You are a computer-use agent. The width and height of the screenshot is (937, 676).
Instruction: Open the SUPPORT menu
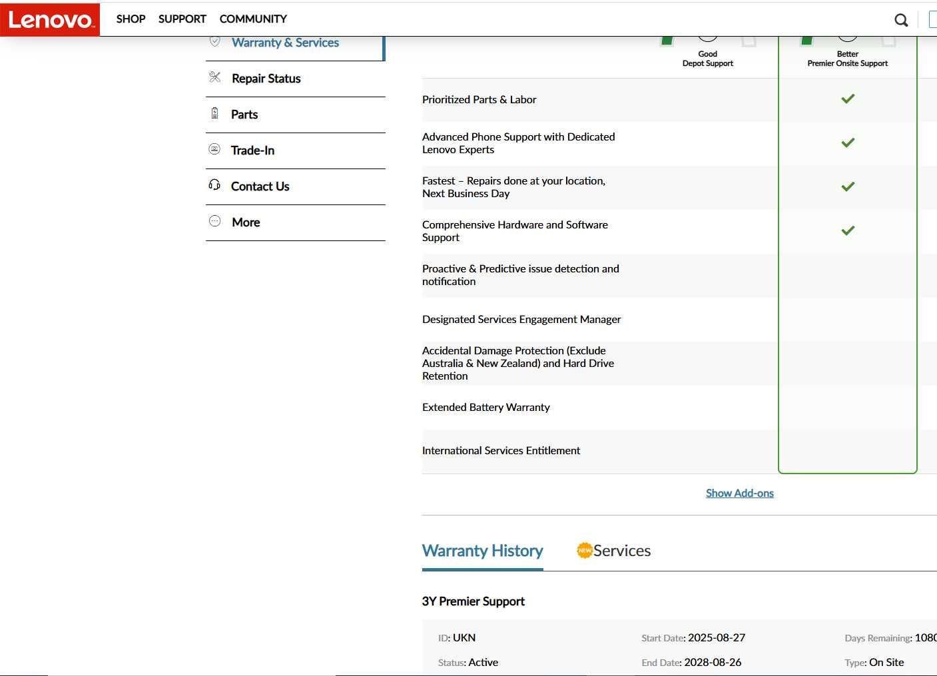tap(182, 19)
